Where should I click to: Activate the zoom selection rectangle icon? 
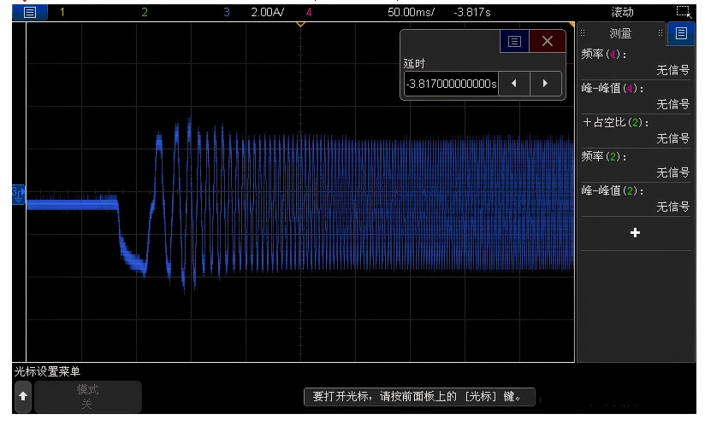click(x=684, y=12)
